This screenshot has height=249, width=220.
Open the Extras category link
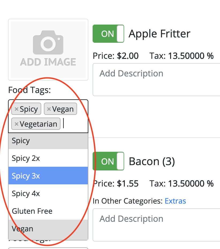coord(175,201)
